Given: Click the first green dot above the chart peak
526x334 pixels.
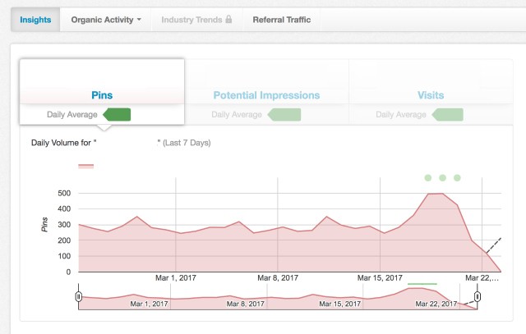Looking at the screenshot, I should pyautogui.click(x=427, y=177).
